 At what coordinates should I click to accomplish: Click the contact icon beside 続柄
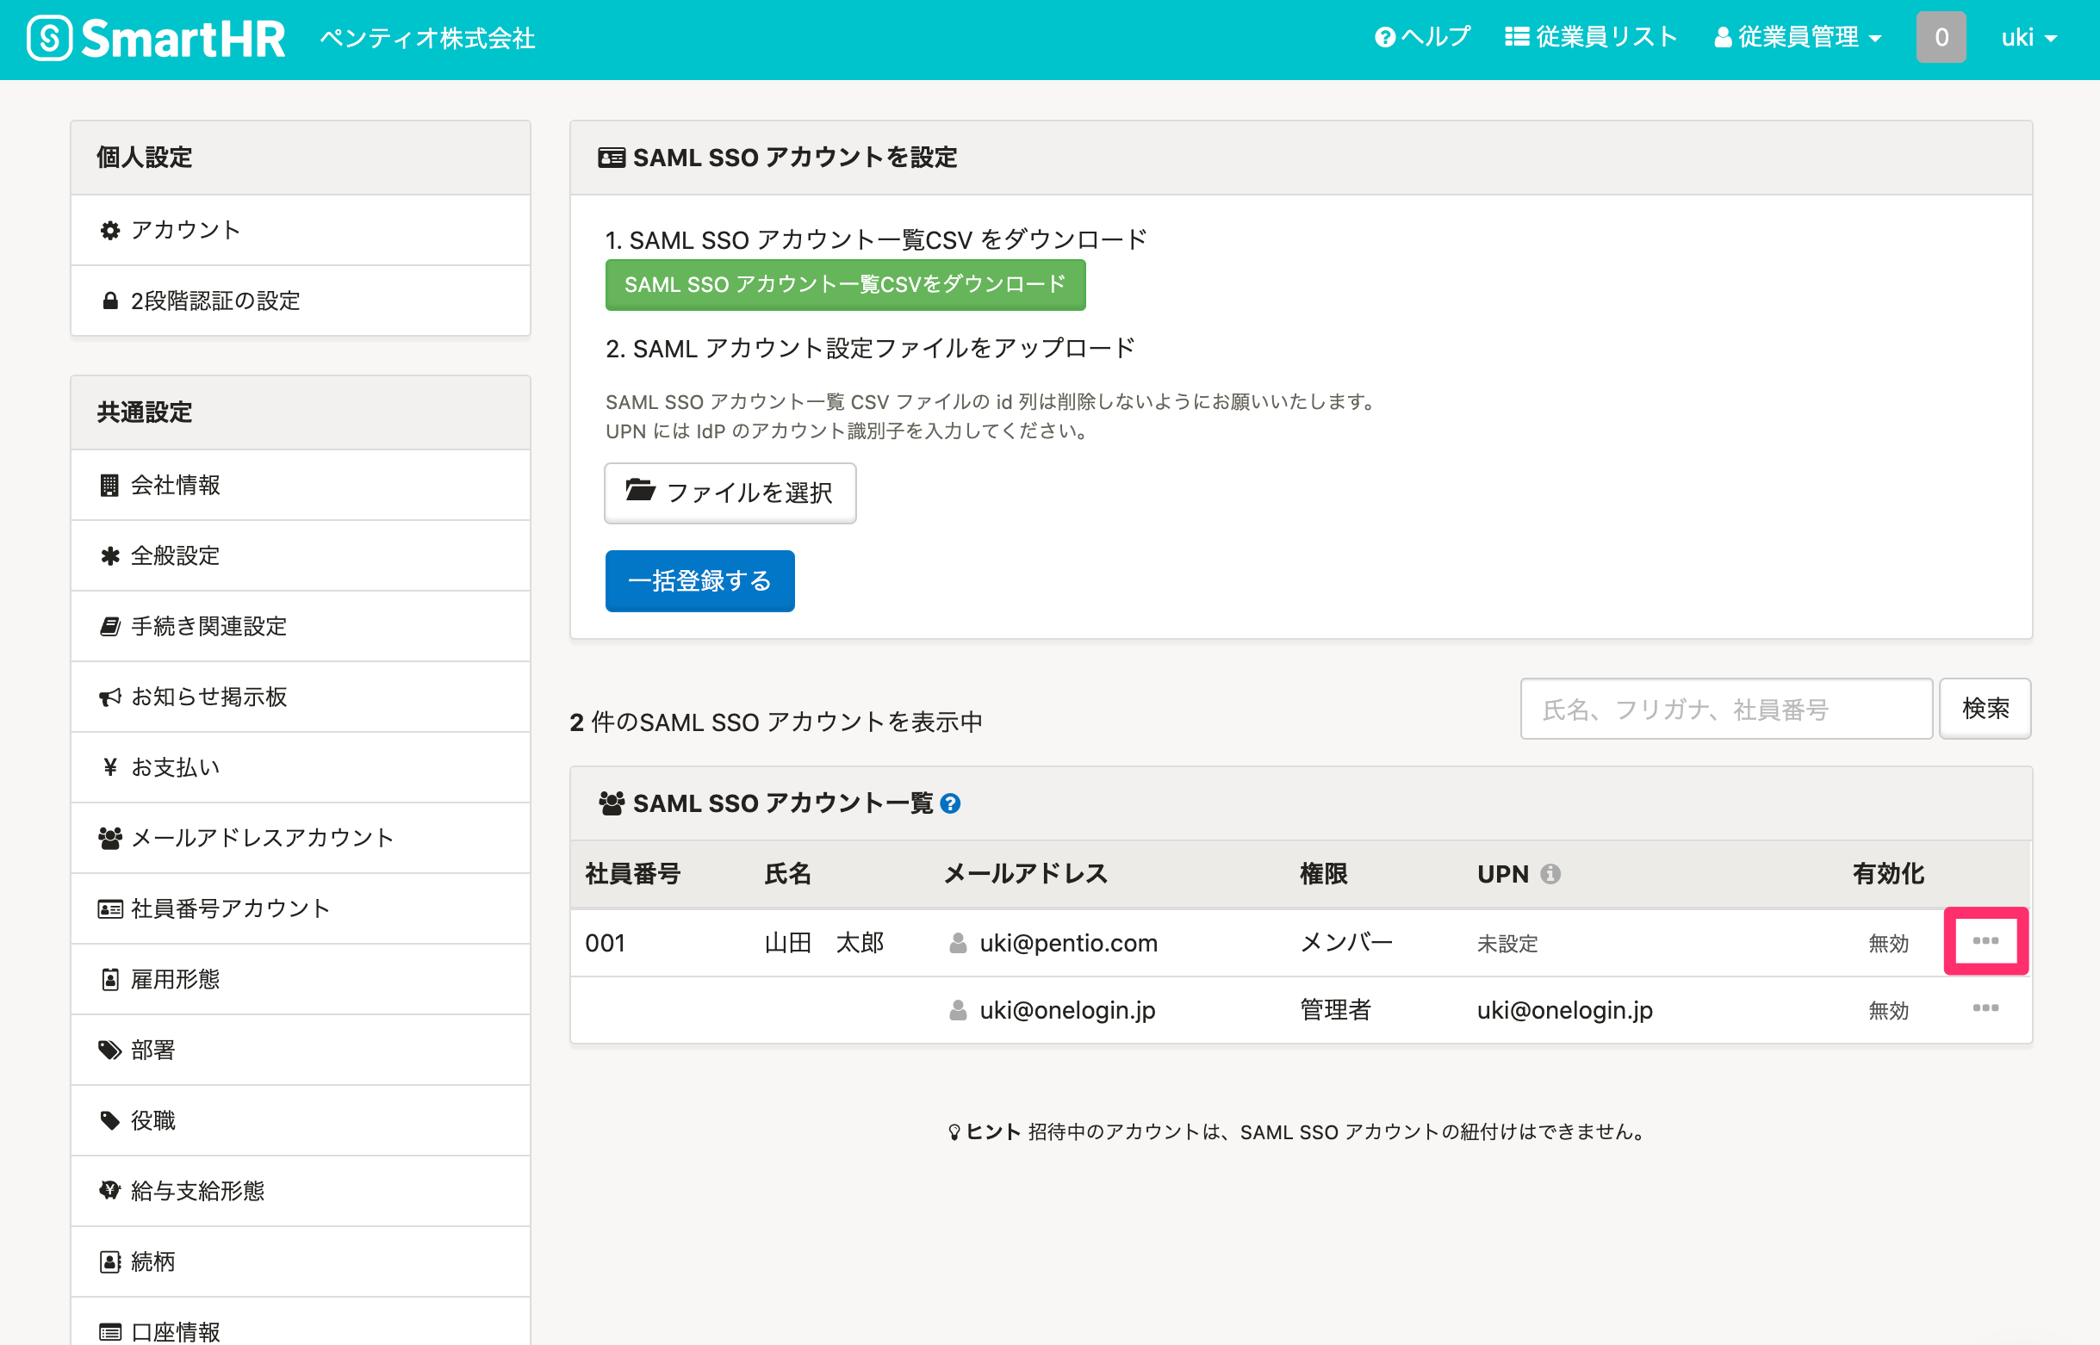[x=110, y=1262]
